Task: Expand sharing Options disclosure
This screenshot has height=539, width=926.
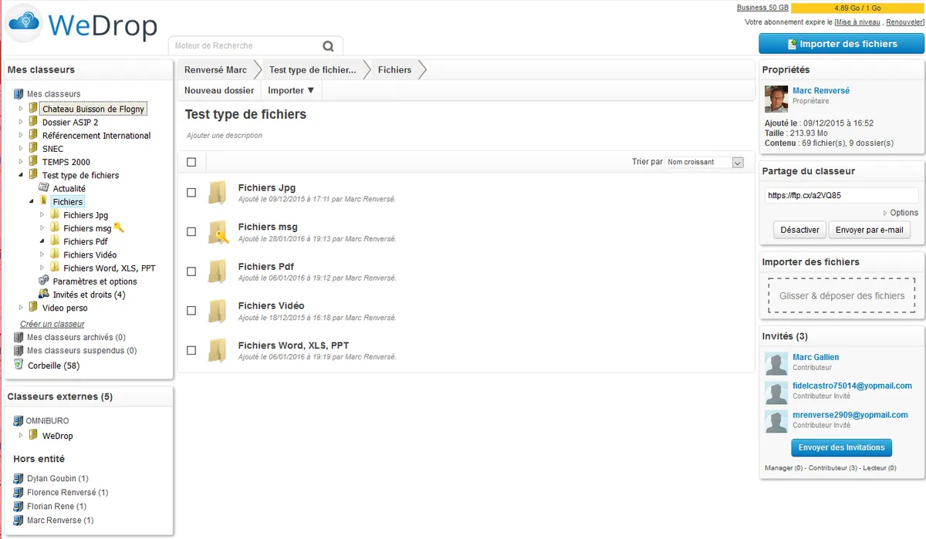Action: point(900,213)
